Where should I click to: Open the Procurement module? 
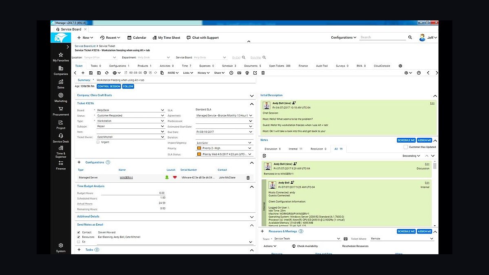point(61,111)
